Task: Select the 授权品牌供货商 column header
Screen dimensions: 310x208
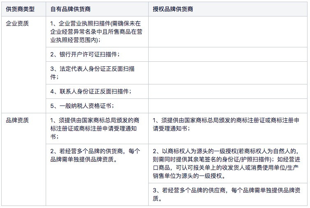Action: 228,9
